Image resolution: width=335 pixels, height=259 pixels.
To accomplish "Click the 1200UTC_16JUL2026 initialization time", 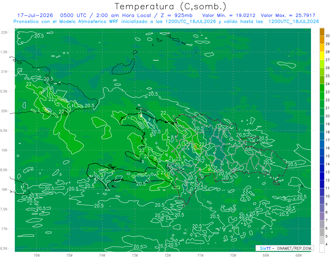I will pos(191,22).
